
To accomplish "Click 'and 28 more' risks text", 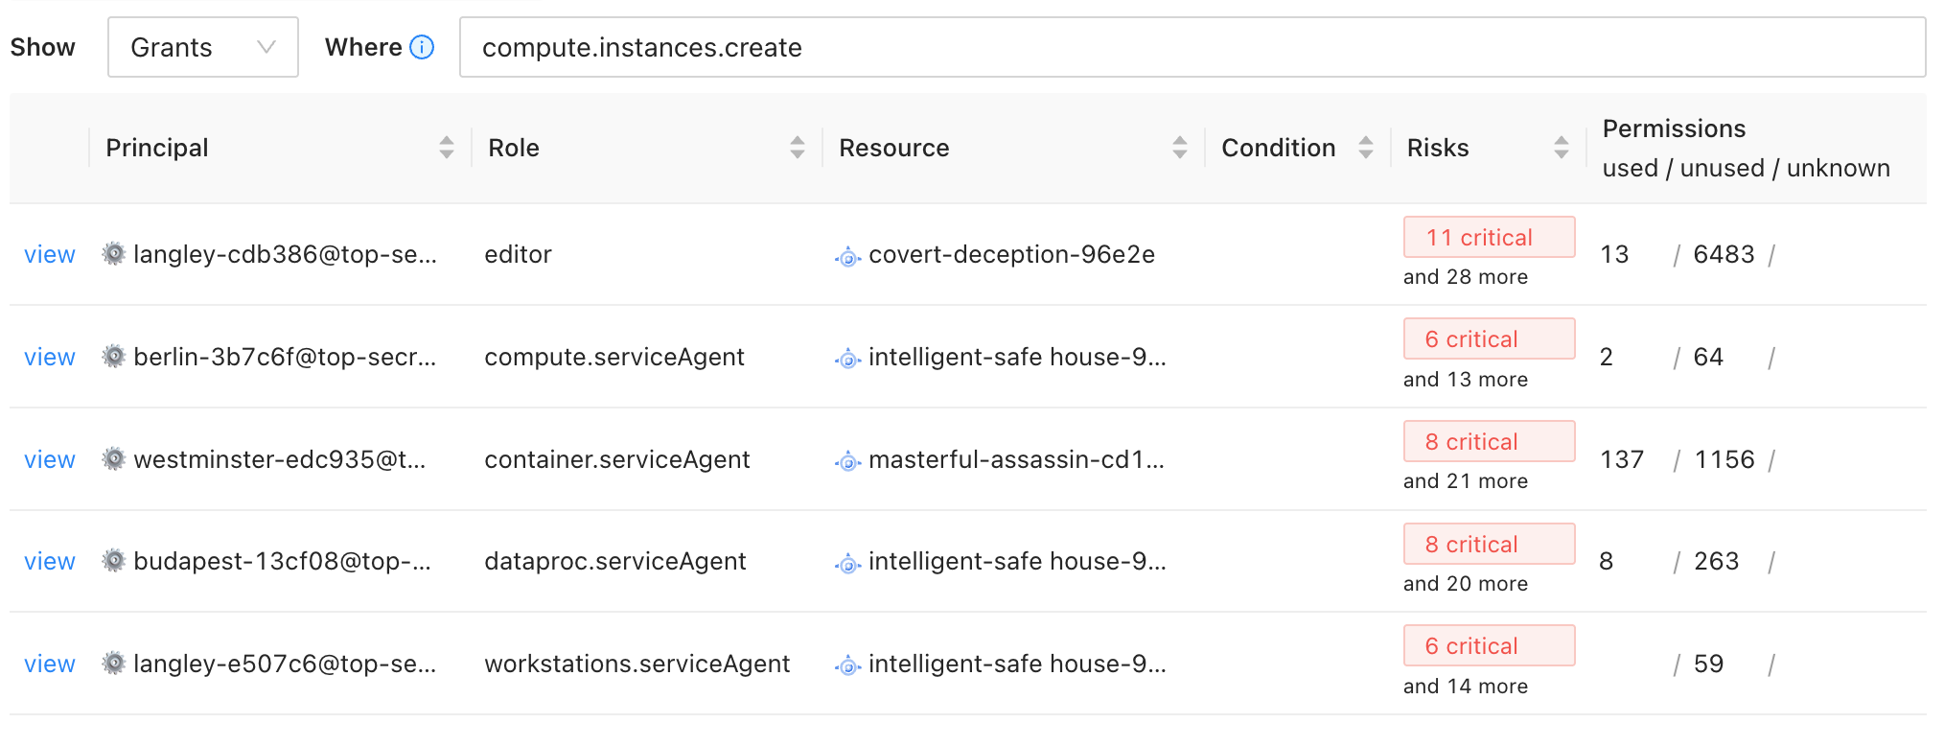I will [1466, 277].
